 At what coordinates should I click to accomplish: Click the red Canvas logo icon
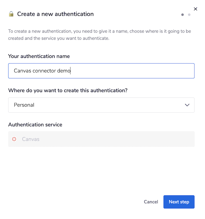pyautogui.click(x=14, y=139)
